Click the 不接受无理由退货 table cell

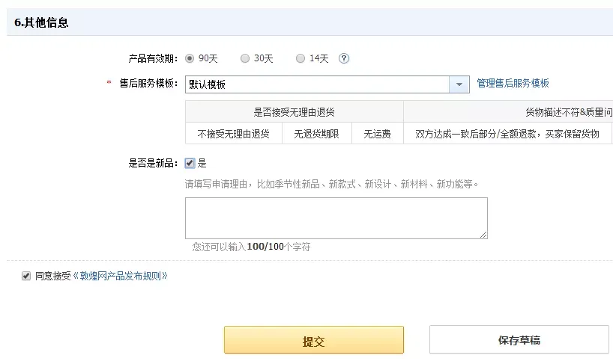233,134
